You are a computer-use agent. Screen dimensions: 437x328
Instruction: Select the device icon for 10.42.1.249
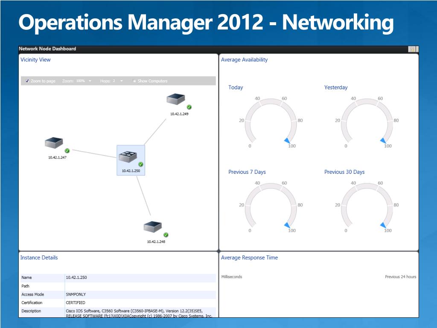pyautogui.click(x=175, y=99)
